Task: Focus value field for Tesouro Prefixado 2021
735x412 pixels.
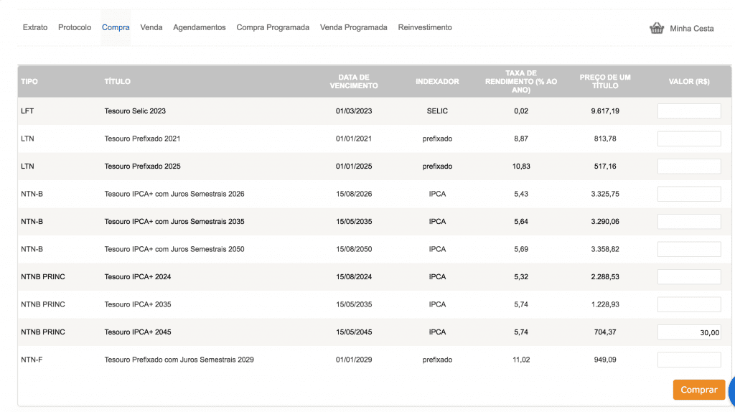Action: click(x=689, y=139)
